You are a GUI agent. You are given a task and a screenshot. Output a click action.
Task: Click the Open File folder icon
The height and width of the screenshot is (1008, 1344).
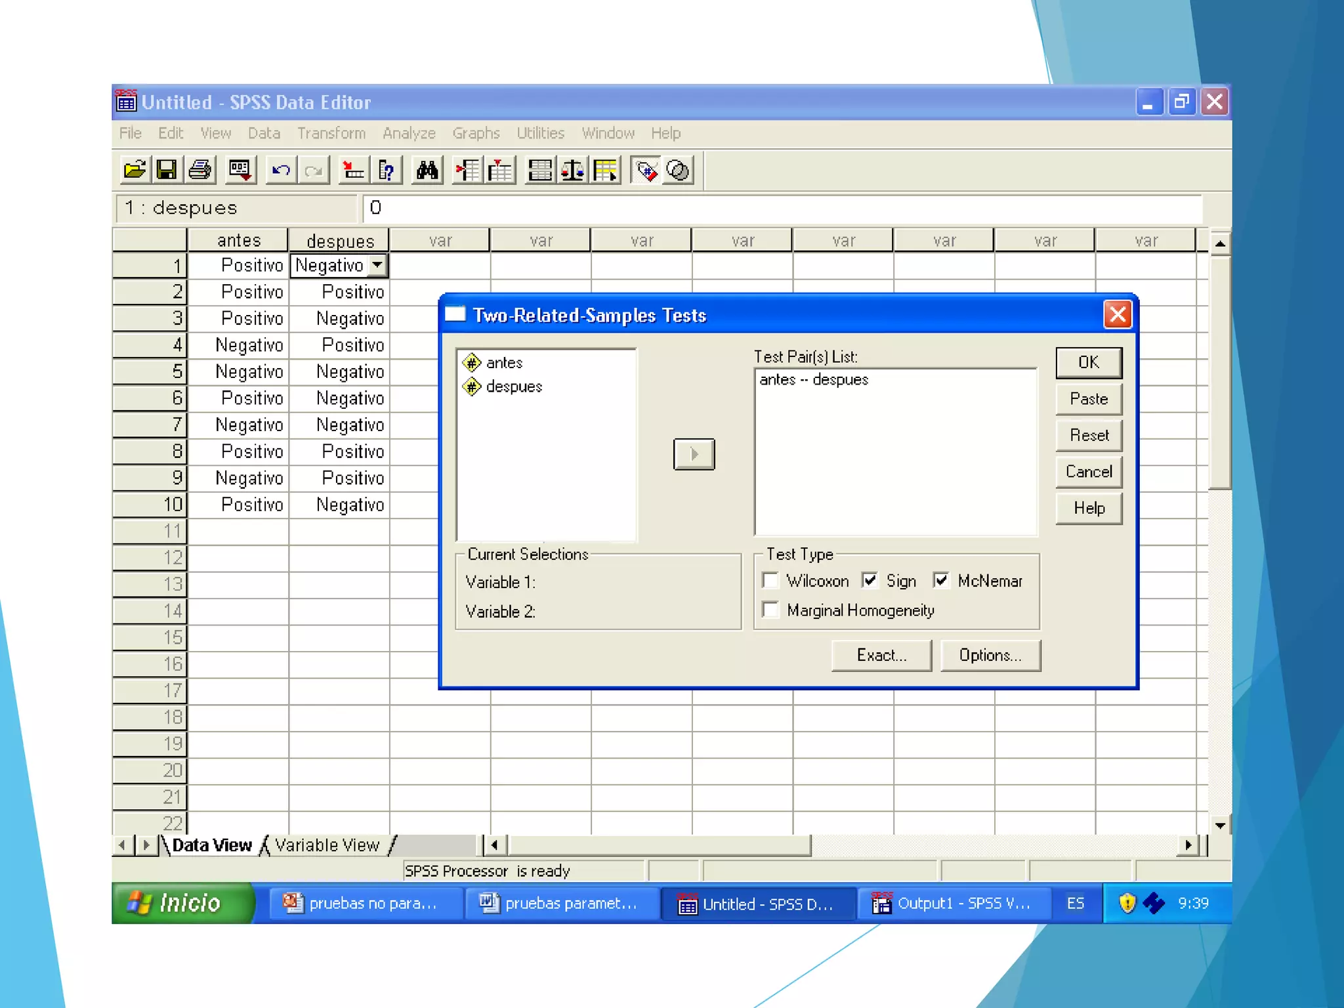(135, 171)
